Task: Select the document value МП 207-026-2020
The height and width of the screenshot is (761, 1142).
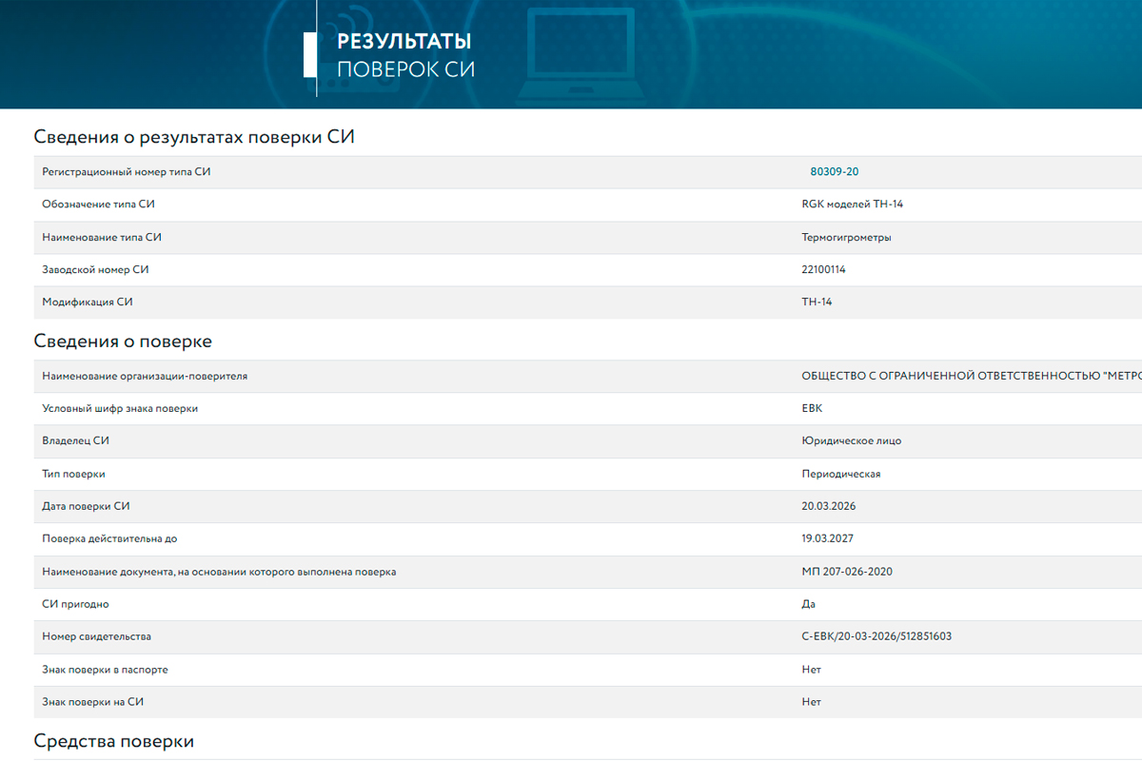Action: click(846, 572)
